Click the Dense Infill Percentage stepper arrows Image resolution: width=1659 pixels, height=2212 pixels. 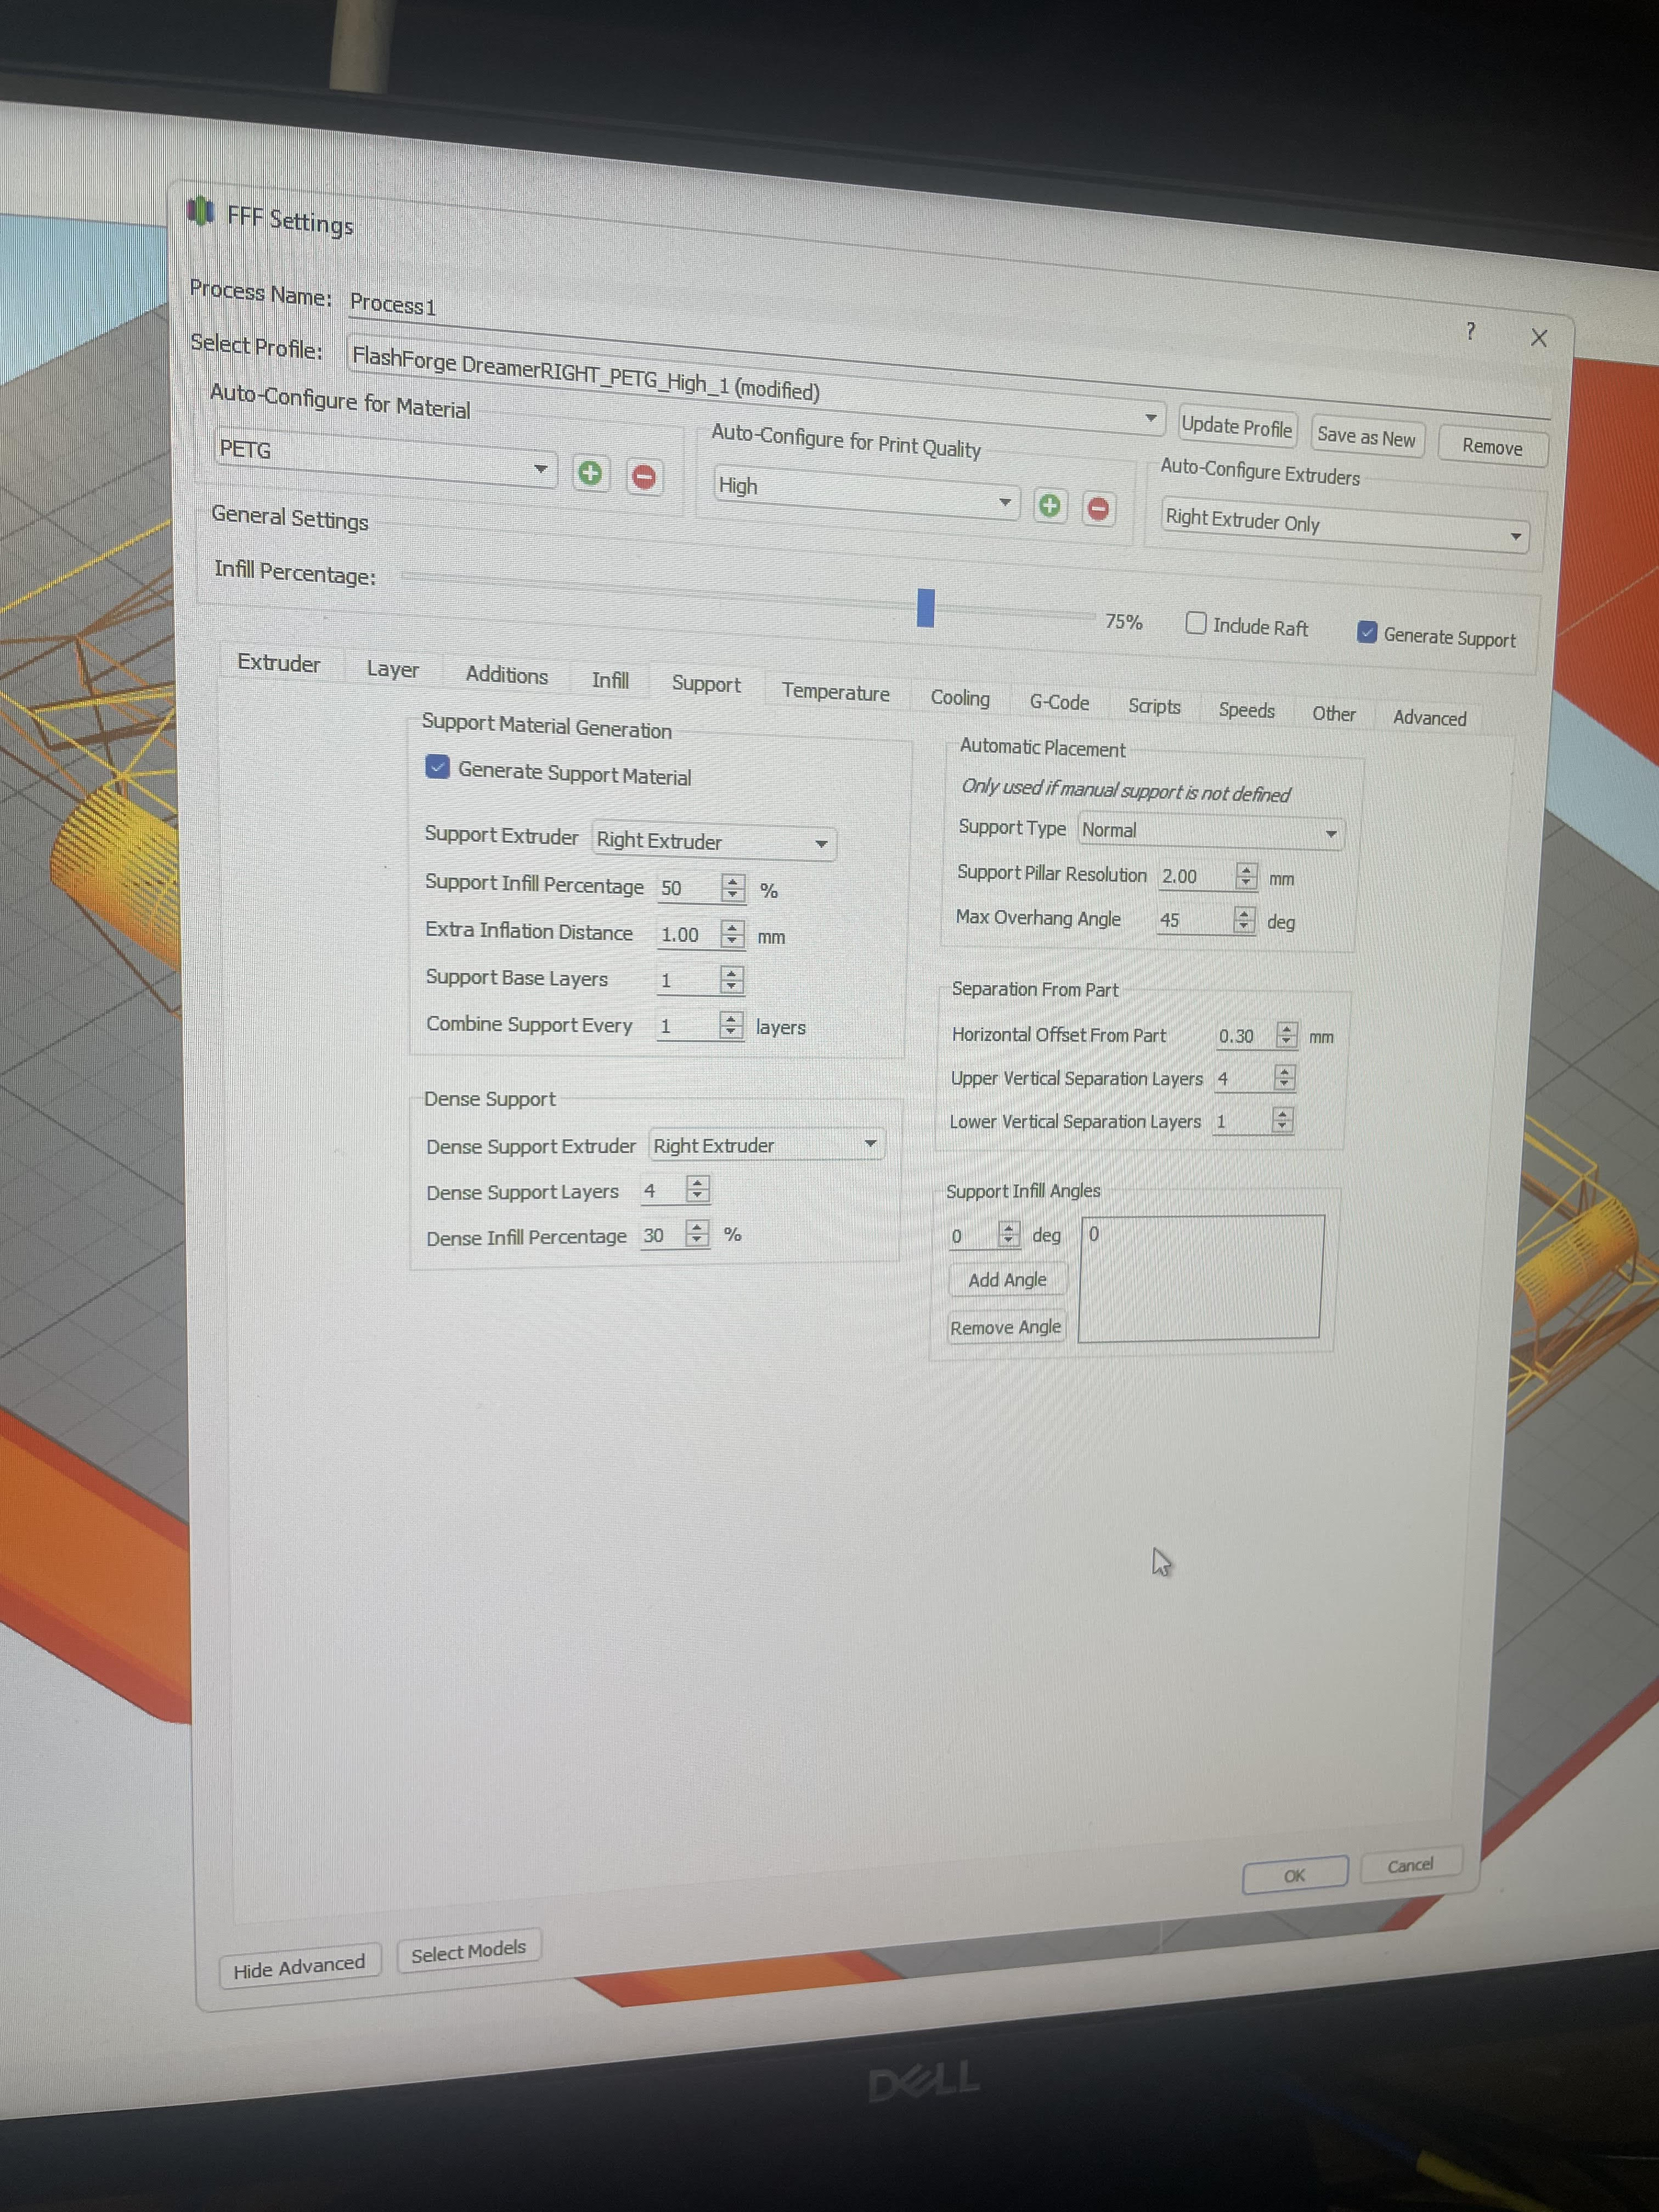tap(697, 1233)
